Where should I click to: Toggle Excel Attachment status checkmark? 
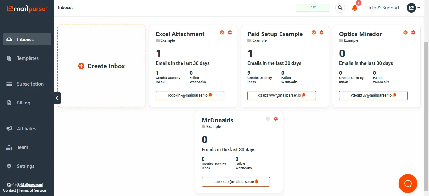click(222, 33)
